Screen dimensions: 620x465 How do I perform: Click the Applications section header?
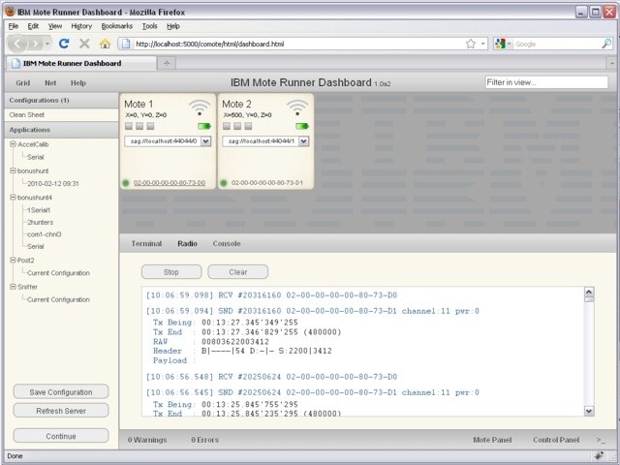(x=62, y=130)
